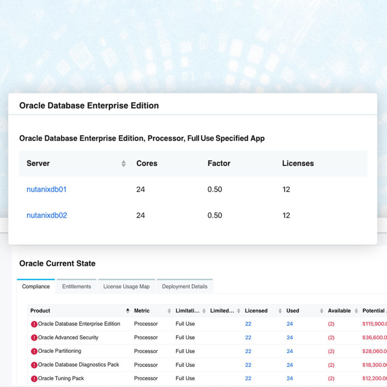Select Processor metric in Oracle Partitioning row
Screen dimensions: 387x387
(146, 351)
